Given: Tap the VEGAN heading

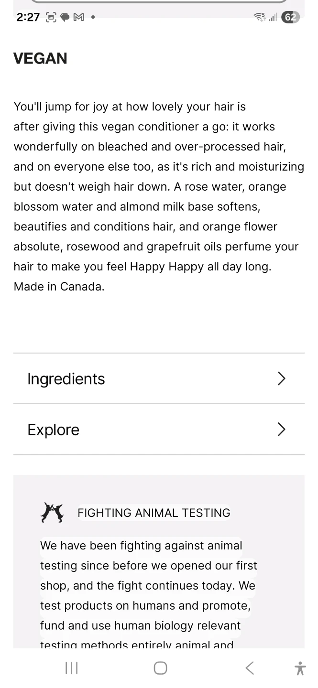Looking at the screenshot, I should coord(40,58).
